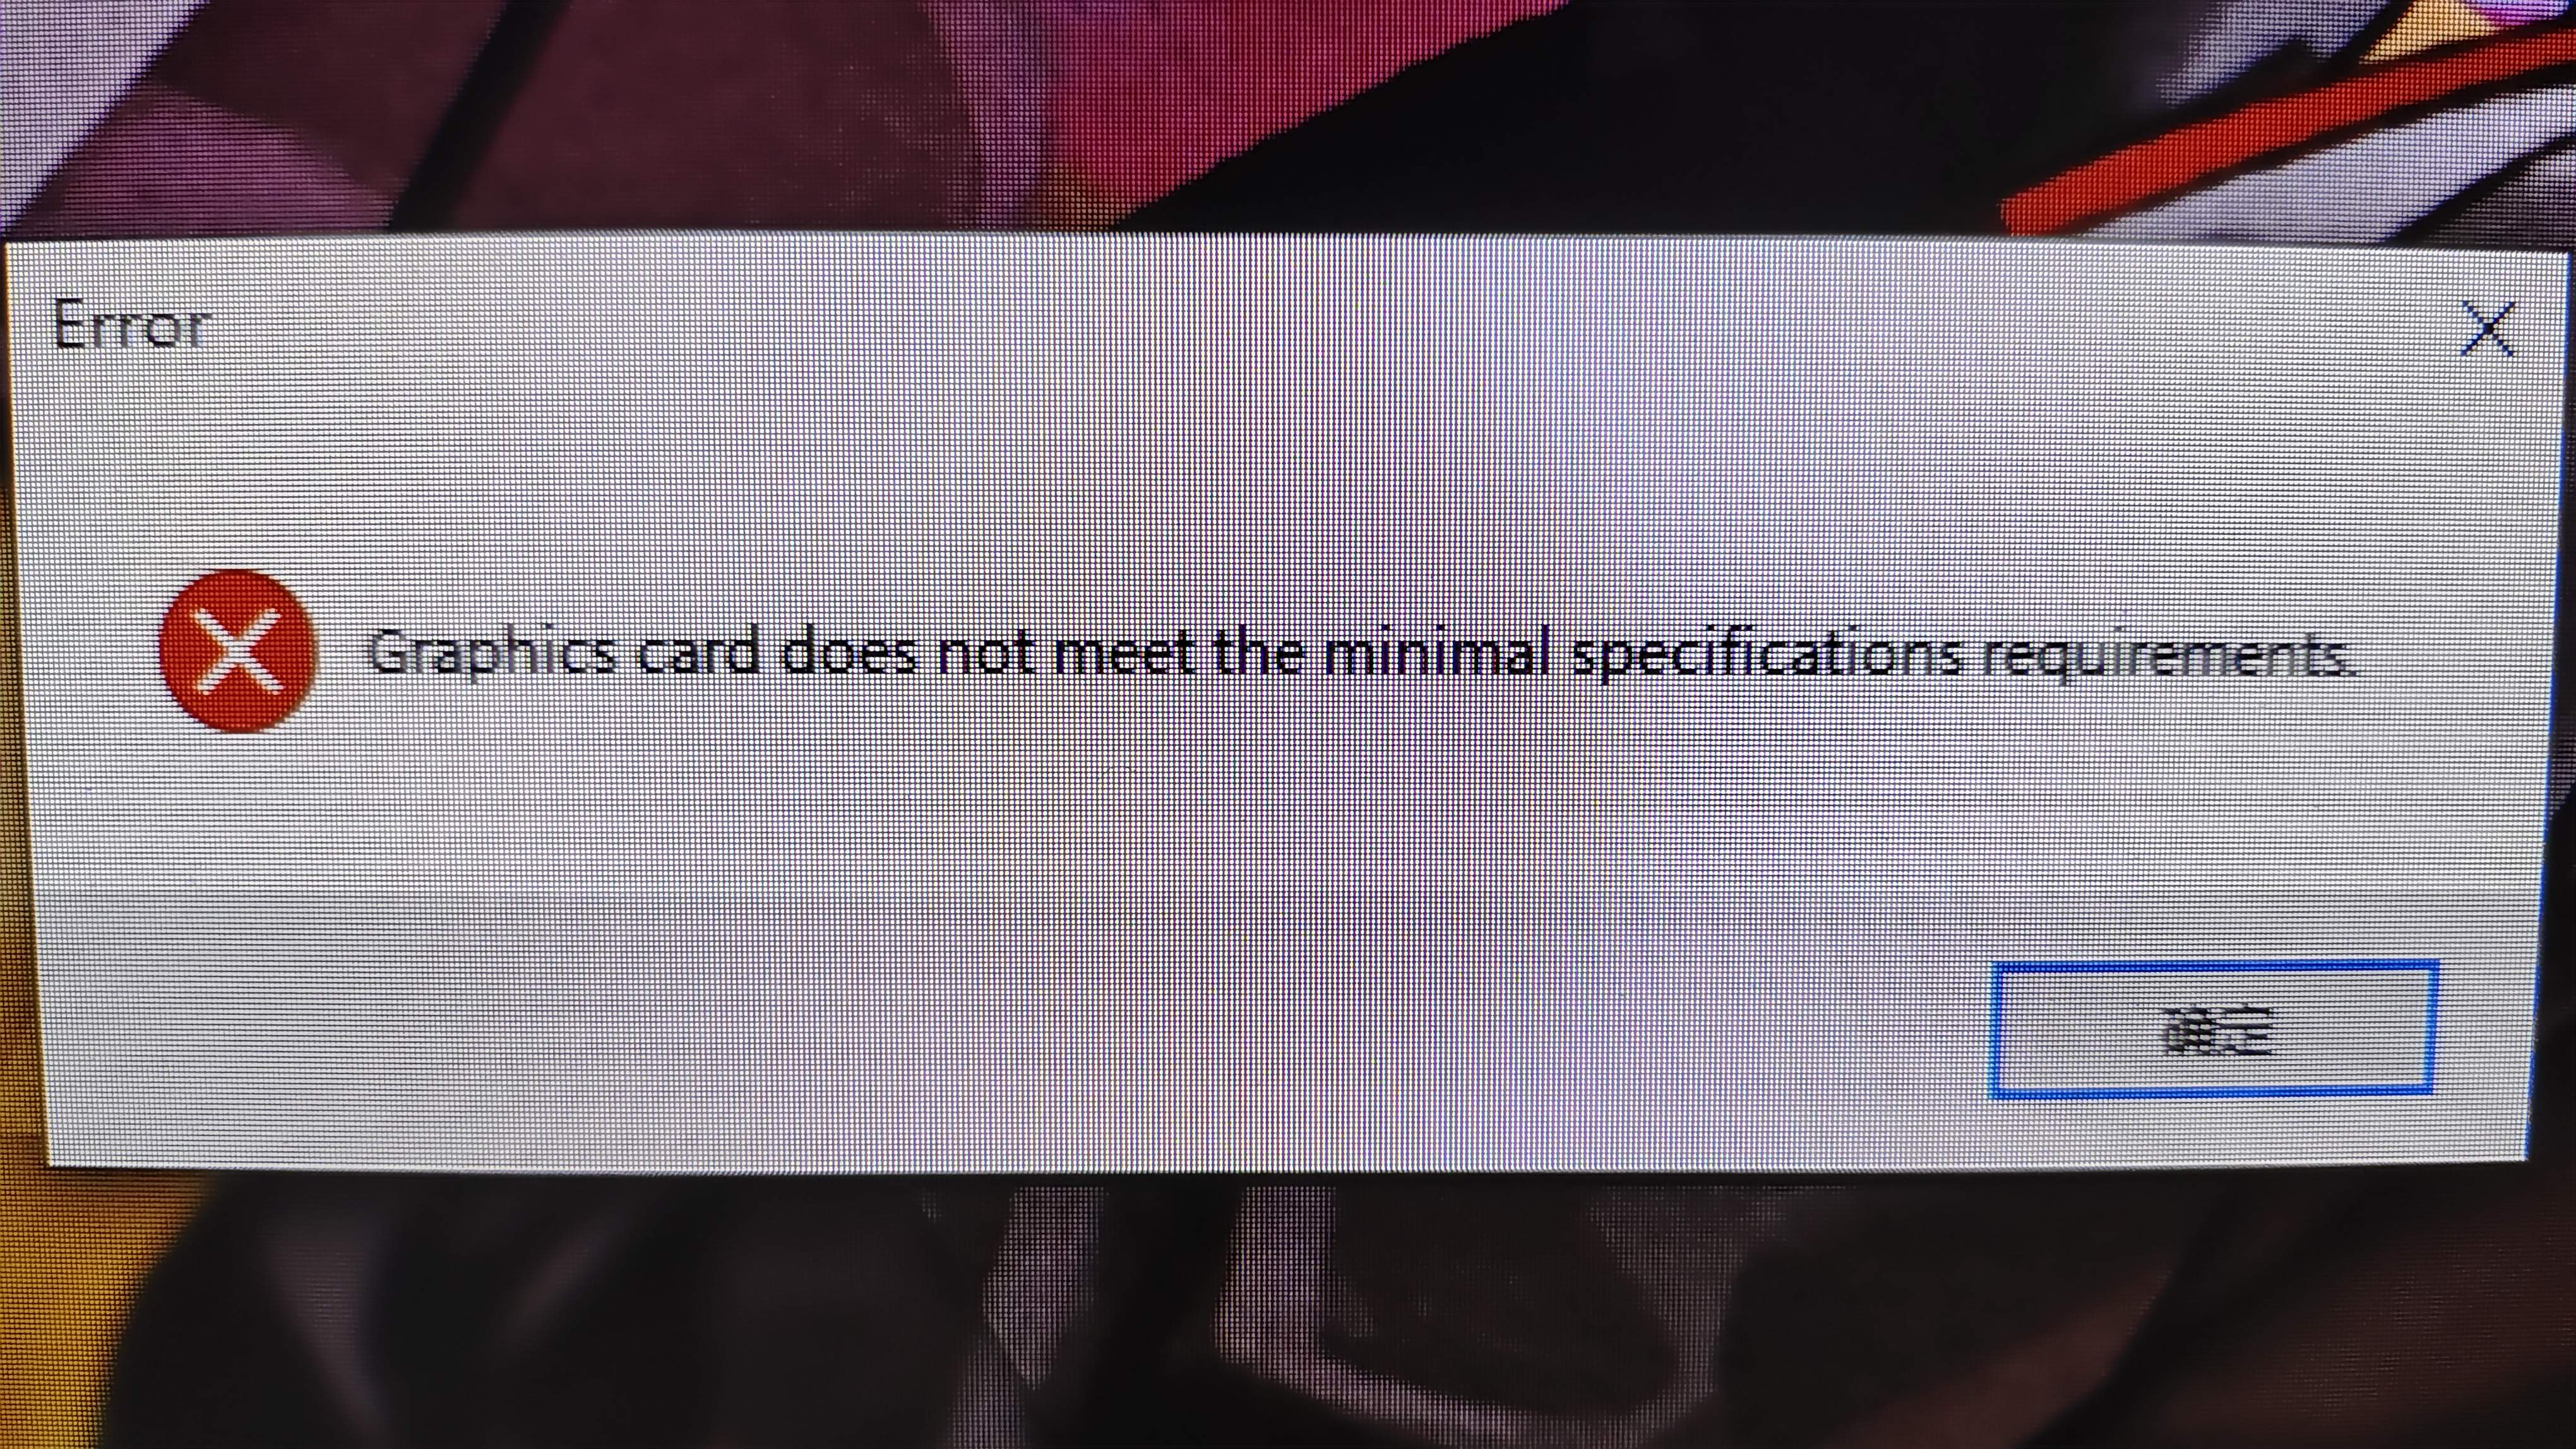This screenshot has width=2576, height=1449.
Task: Click blank white area below error message
Action: [1300, 800]
